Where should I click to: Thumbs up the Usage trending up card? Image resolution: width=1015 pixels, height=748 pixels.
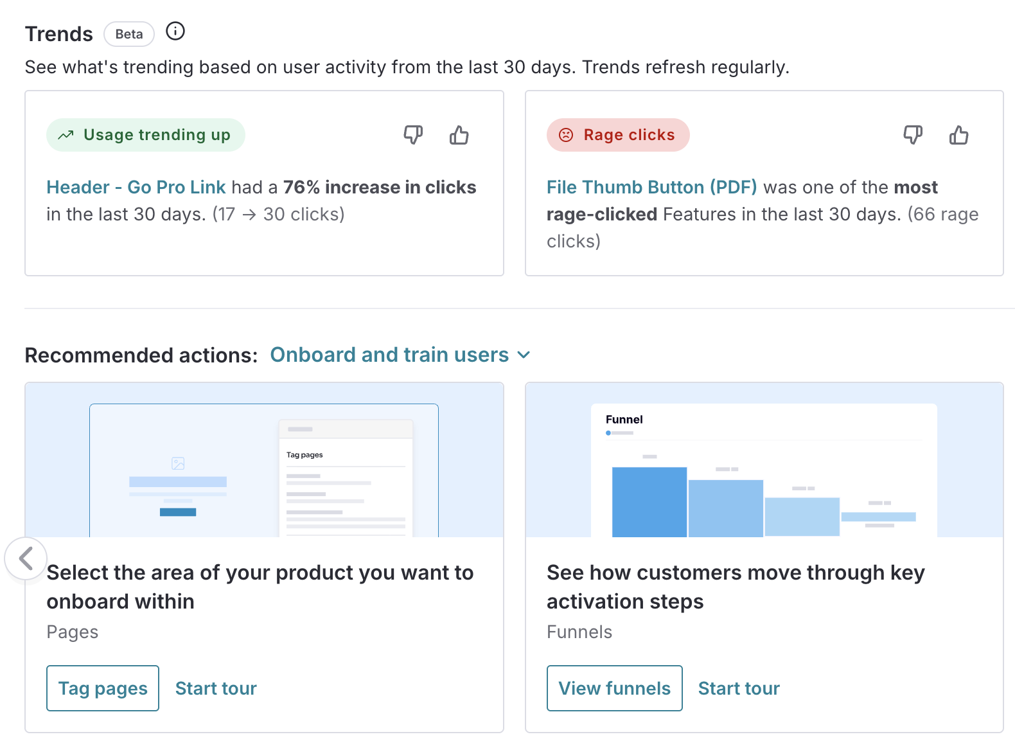coord(459,135)
